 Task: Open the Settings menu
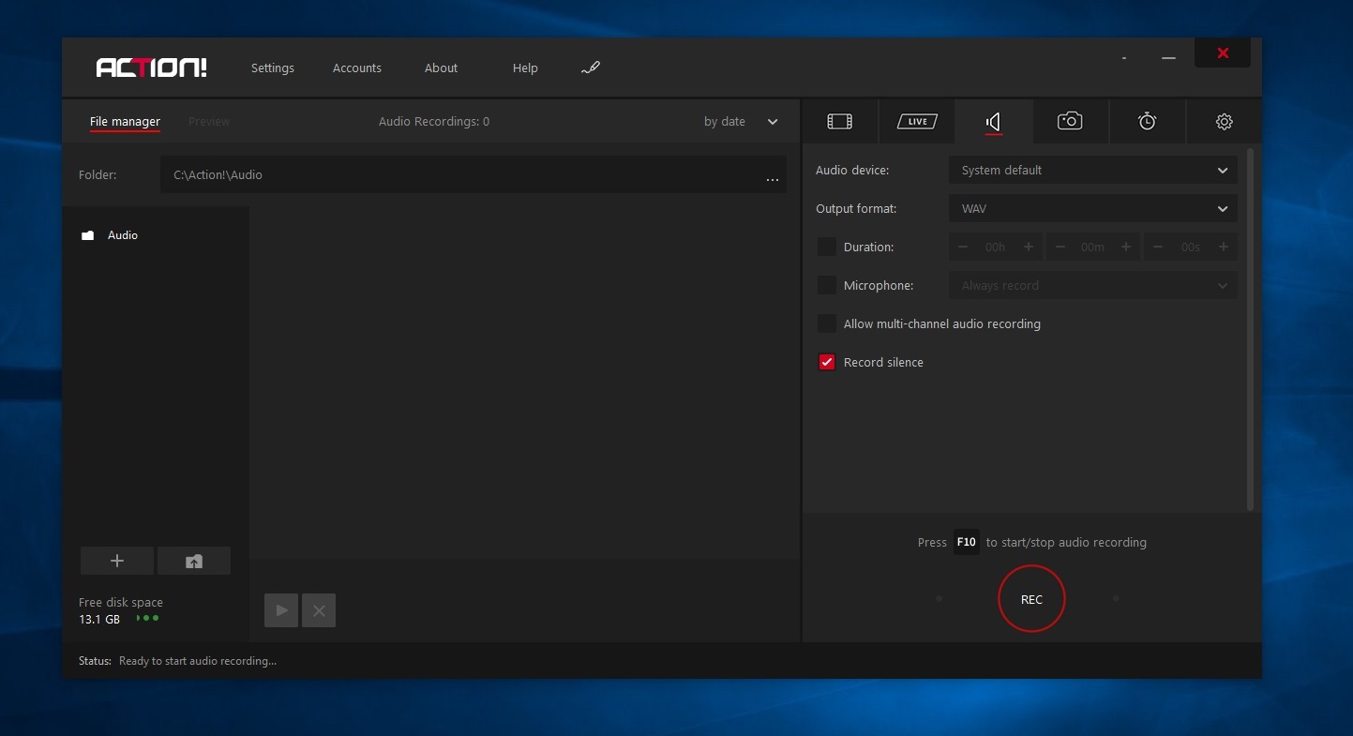tap(273, 68)
